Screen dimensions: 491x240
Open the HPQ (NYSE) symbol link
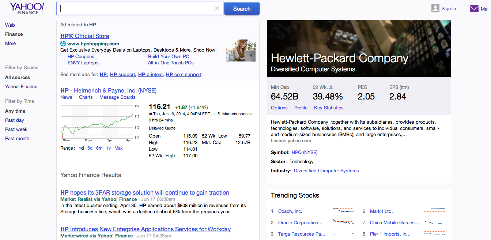305,152
